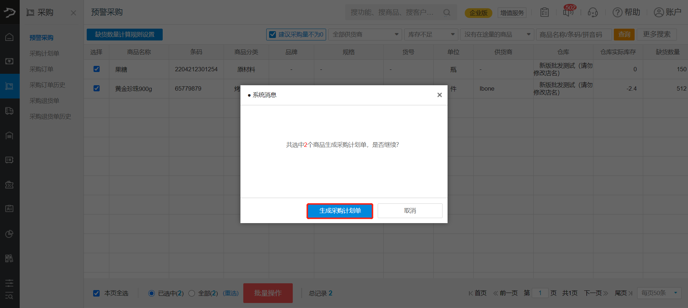Focus the page number input field

(x=540, y=293)
